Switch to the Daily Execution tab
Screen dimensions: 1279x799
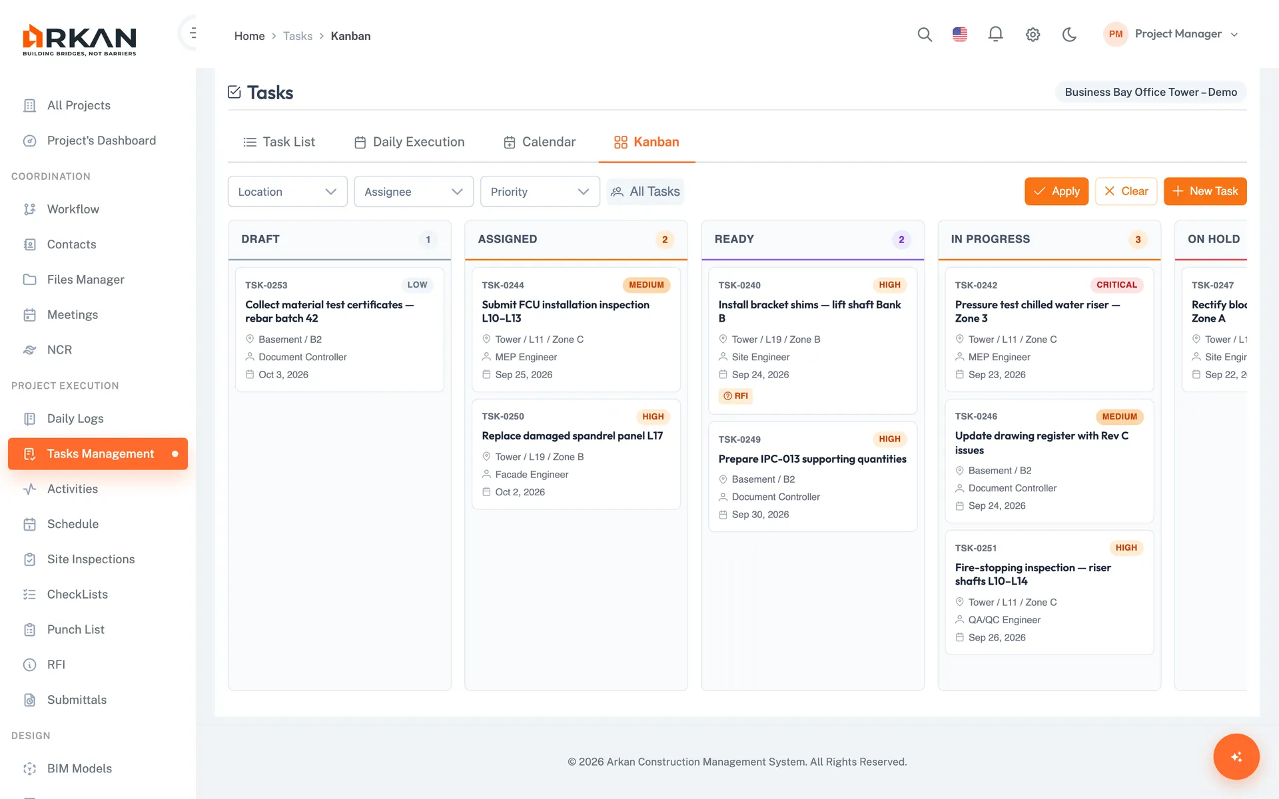pos(409,142)
